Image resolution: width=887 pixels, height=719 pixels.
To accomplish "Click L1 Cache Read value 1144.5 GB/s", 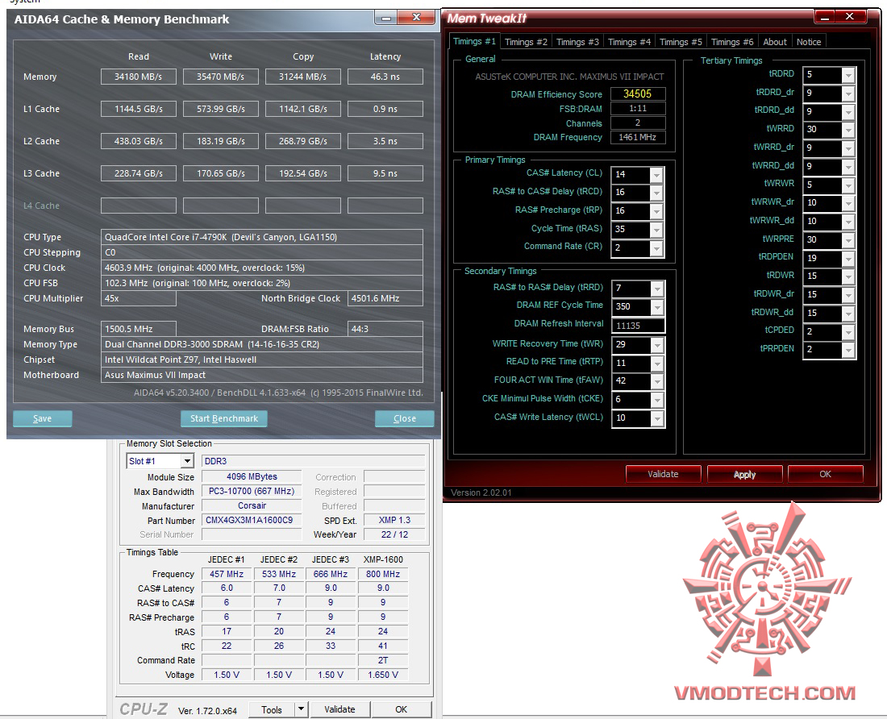I will pyautogui.click(x=138, y=109).
